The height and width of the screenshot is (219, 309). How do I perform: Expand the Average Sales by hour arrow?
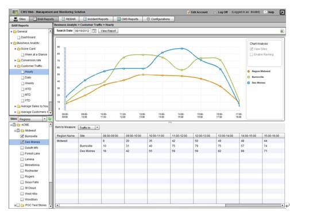pyautogui.click(x=15, y=106)
